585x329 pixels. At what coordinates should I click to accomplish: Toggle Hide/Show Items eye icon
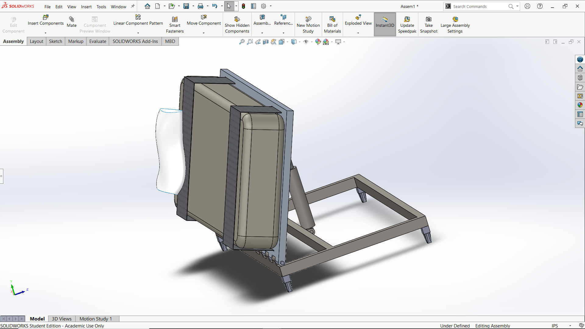[306, 42]
